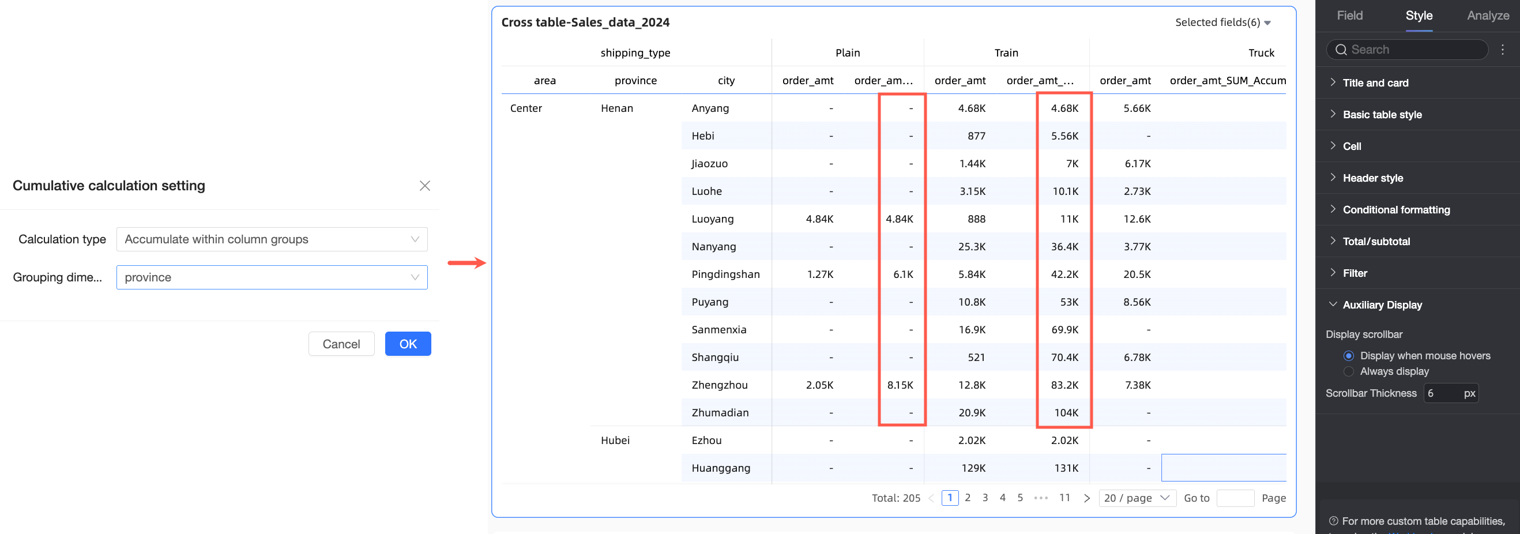
Task: Go to page 11 in pagination
Action: [1064, 498]
